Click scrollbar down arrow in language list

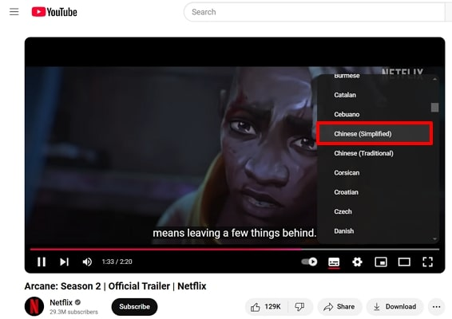434,239
